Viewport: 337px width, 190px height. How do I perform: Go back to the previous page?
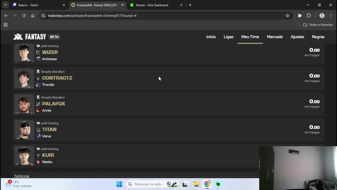click(x=6, y=16)
